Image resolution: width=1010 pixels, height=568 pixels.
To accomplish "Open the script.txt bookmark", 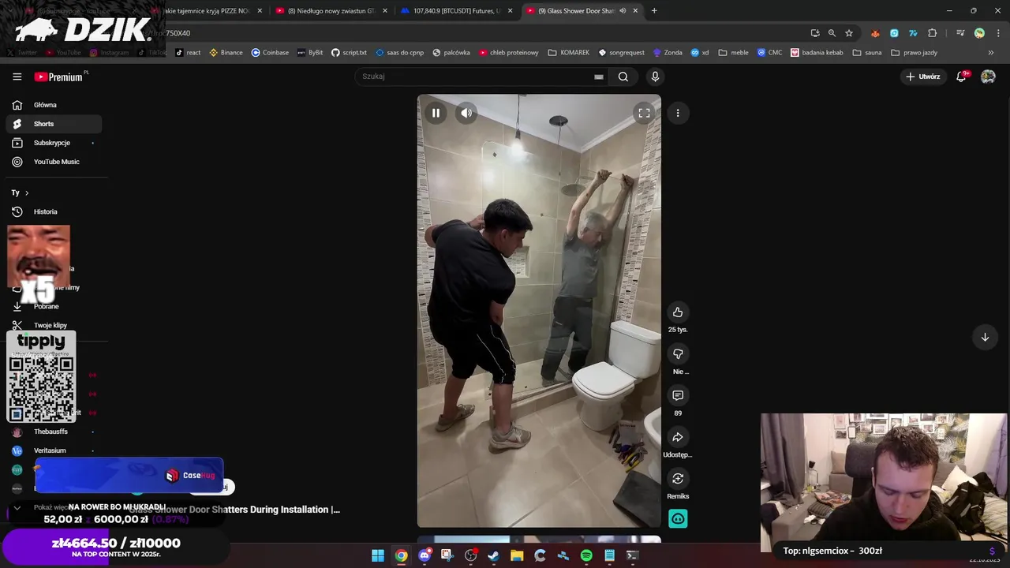I will coord(349,53).
